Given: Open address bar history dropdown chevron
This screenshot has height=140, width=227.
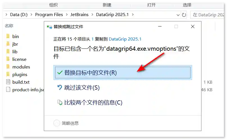Looking at the screenshot, I should [178, 15].
